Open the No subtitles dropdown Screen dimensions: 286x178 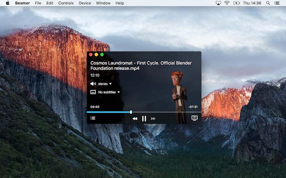(109, 92)
